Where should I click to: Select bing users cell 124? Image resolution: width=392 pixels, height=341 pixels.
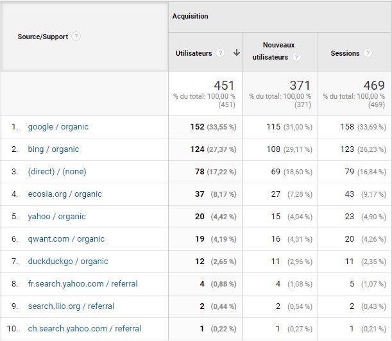tap(198, 149)
